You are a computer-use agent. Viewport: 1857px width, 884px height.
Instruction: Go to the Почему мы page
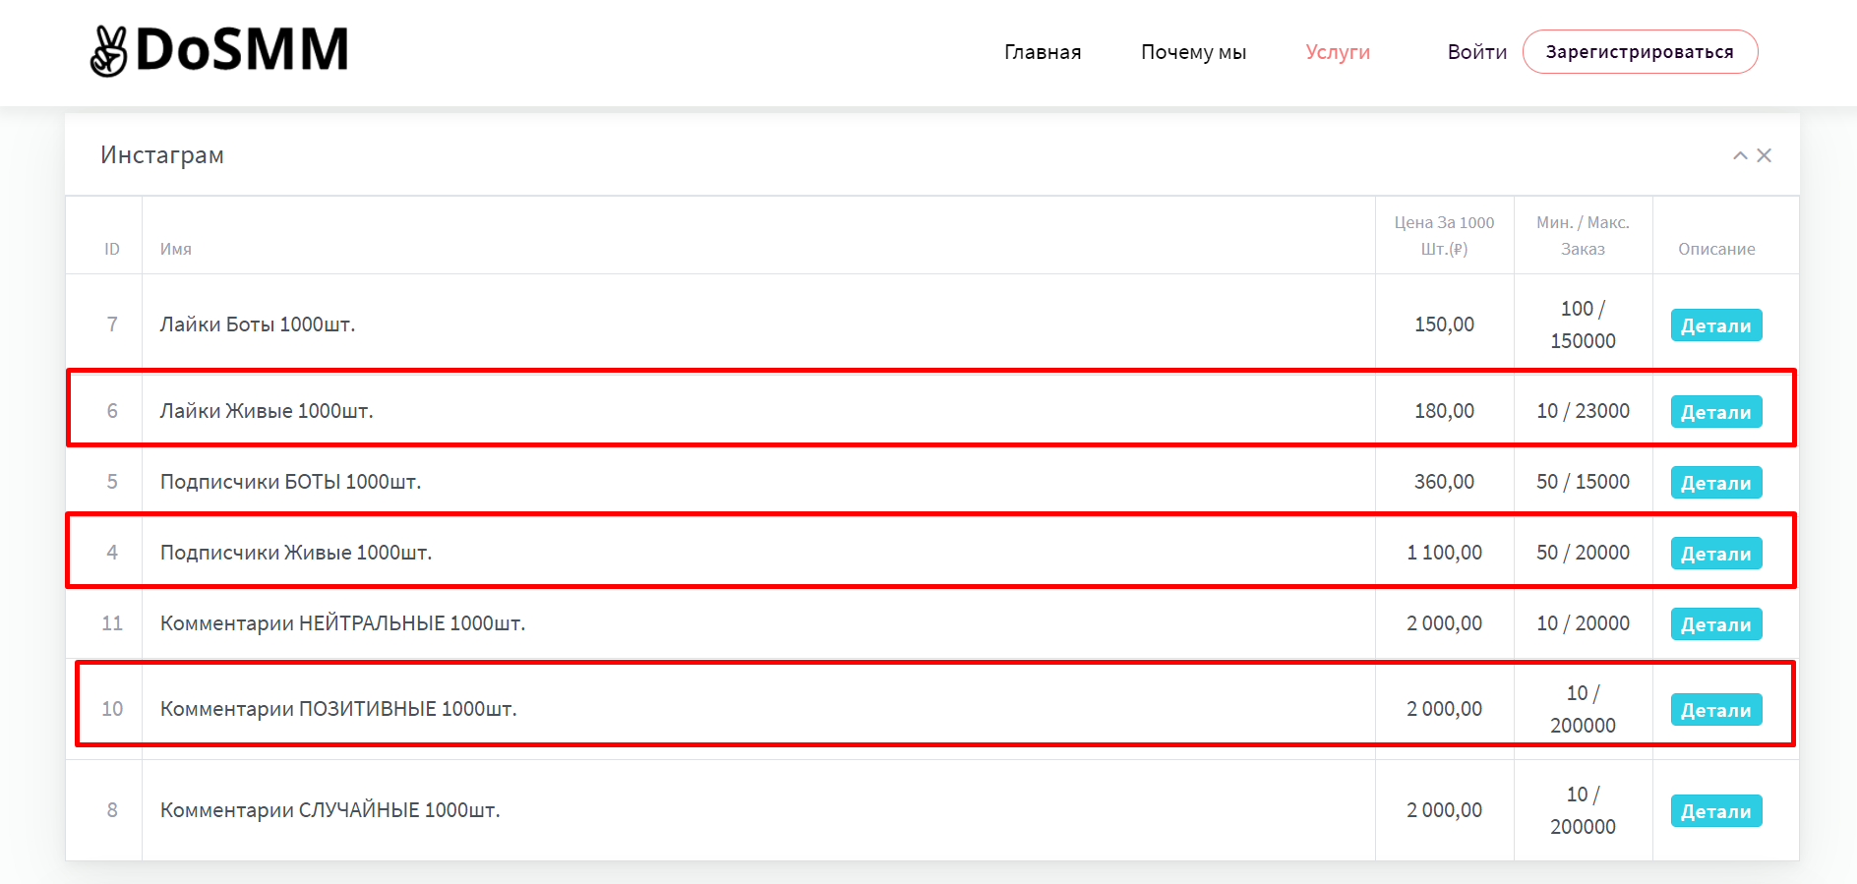(1193, 52)
